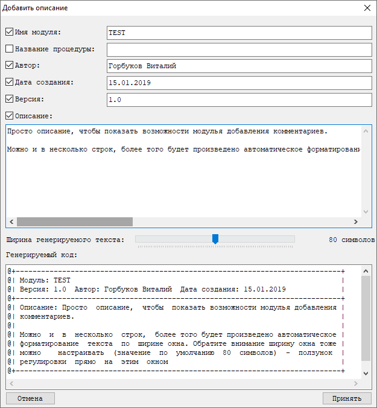377x408 pixels.
Task: Click the '80 символов' width value
Action: click(x=352, y=240)
